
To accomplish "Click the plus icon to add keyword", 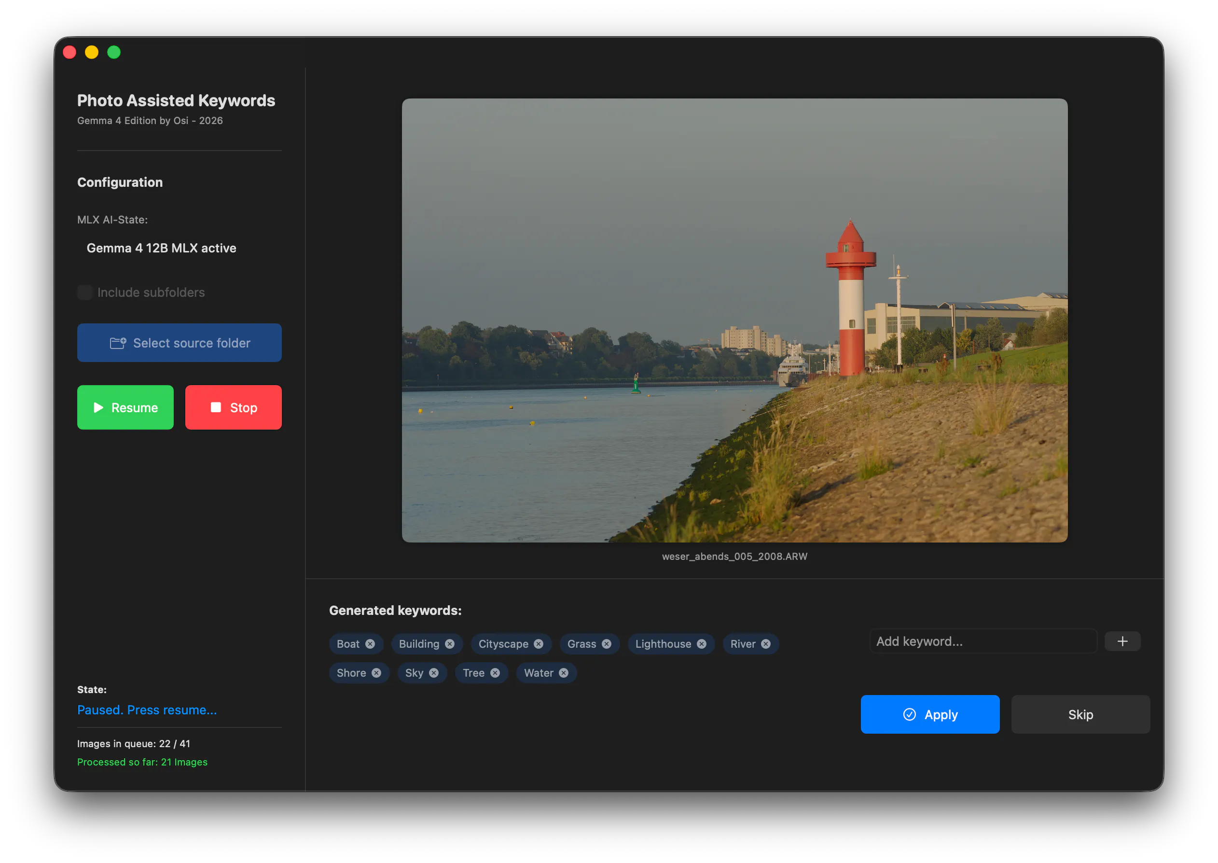I will 1122,641.
